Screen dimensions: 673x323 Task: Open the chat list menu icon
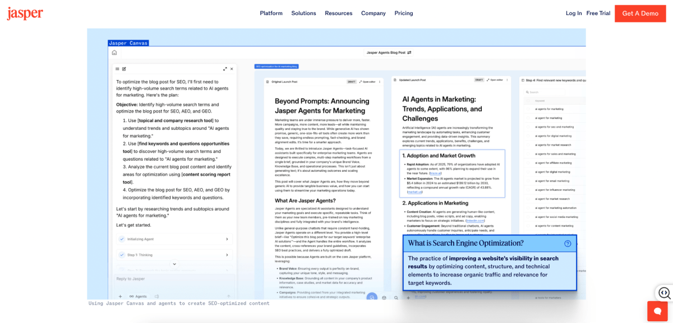pyautogui.click(x=117, y=69)
